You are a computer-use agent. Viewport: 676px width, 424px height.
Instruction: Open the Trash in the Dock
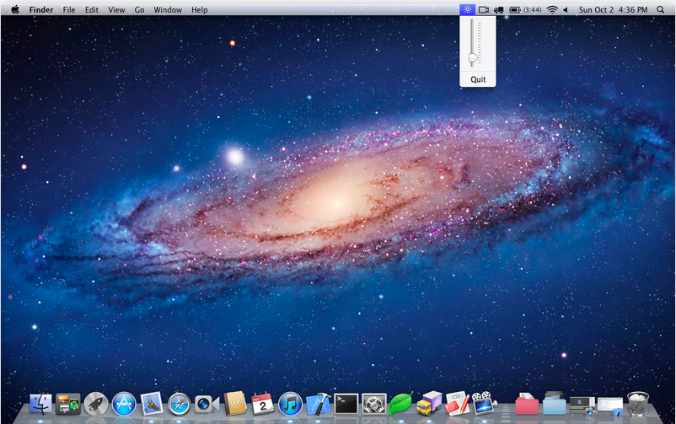click(637, 404)
